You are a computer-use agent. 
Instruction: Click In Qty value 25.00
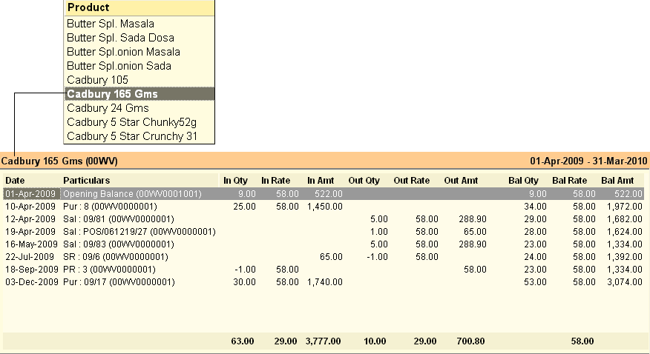coord(245,207)
